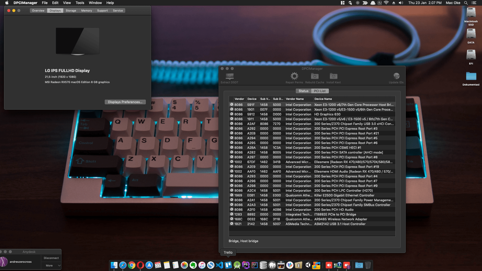The width and height of the screenshot is (482, 271).
Task: Select the IT8892E PCIe to PCI Bridge row
Action: pos(312,214)
